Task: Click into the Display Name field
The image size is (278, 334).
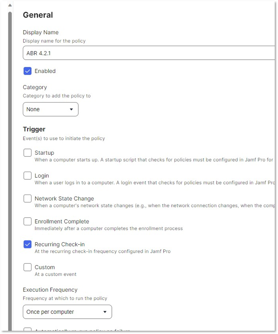Action: coord(149,53)
